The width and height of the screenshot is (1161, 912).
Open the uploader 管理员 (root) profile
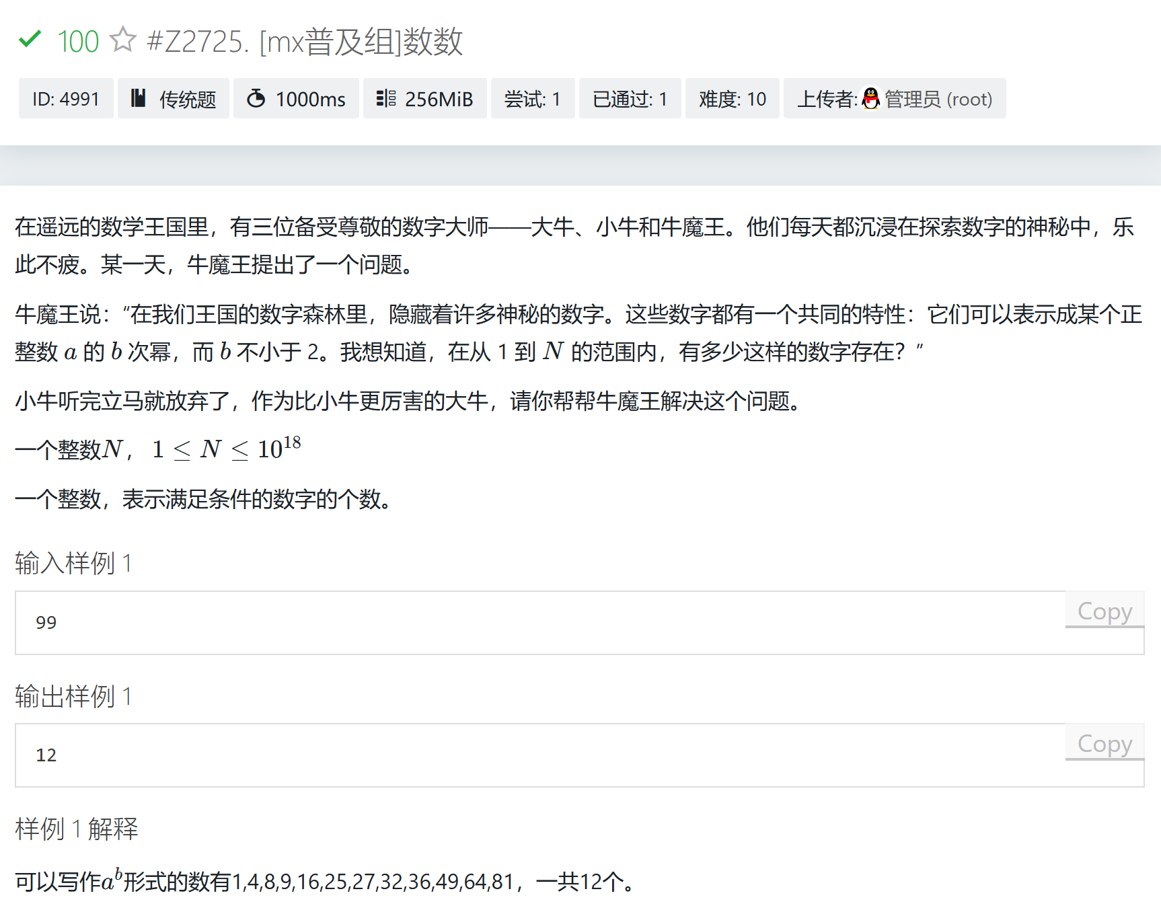[938, 99]
